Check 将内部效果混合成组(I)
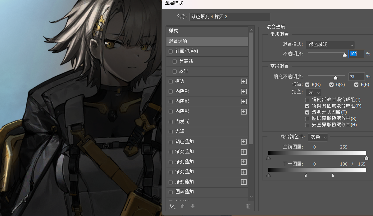This screenshot has height=216, width=373. [x=307, y=100]
